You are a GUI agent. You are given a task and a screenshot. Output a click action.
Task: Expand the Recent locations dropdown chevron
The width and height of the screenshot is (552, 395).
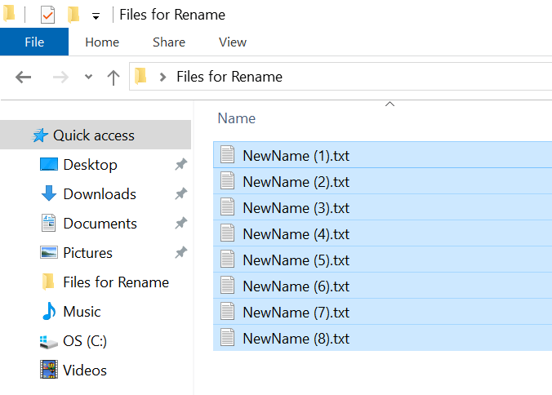tap(88, 78)
